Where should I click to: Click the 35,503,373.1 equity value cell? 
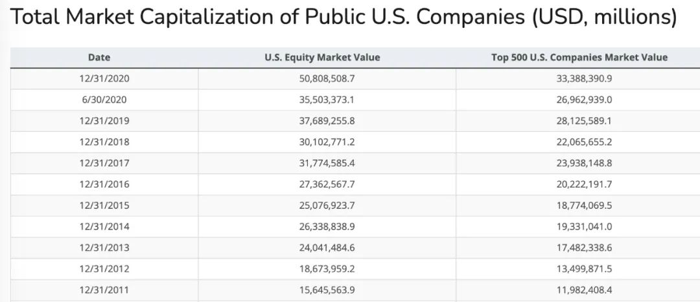pos(327,100)
